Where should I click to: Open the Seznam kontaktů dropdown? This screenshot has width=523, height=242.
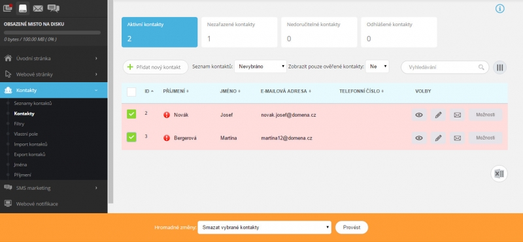click(x=260, y=67)
